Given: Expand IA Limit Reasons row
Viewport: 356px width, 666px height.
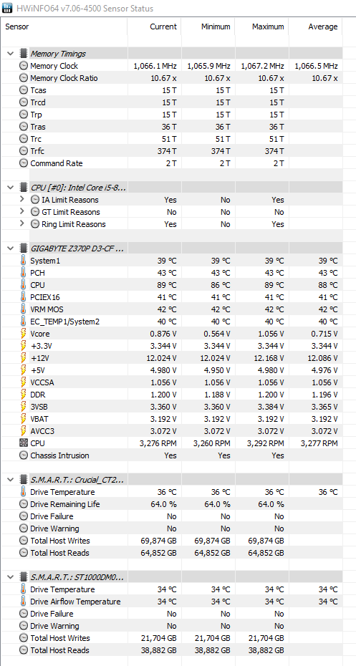Looking at the screenshot, I should point(22,200).
